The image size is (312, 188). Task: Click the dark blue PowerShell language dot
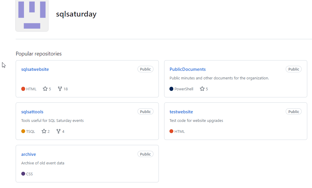click(172, 89)
